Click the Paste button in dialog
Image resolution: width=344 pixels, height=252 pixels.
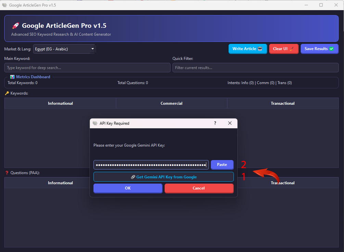pos(222,165)
